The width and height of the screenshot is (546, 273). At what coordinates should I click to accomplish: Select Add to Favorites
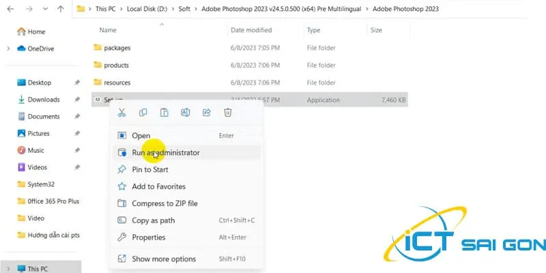pos(186,186)
